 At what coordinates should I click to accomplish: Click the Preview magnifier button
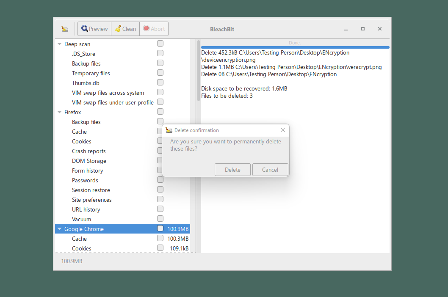click(94, 29)
